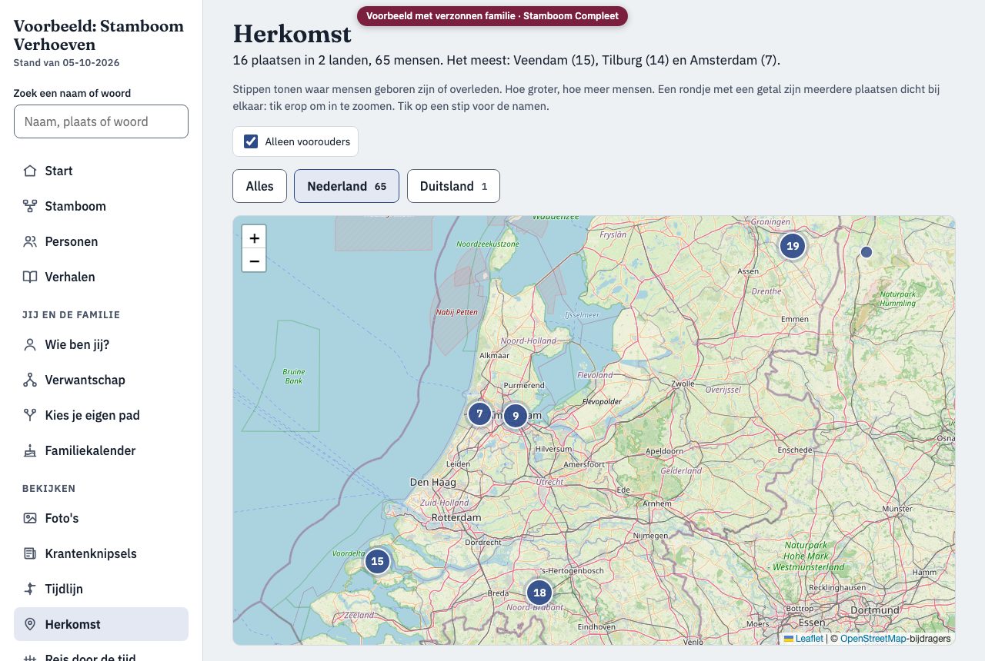The width and height of the screenshot is (985, 661).
Task: Click the 'Kies je eigen pad' icon
Action: [30, 415]
